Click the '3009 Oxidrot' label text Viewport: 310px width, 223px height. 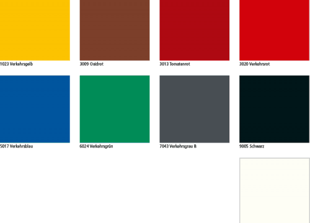(x=92, y=64)
